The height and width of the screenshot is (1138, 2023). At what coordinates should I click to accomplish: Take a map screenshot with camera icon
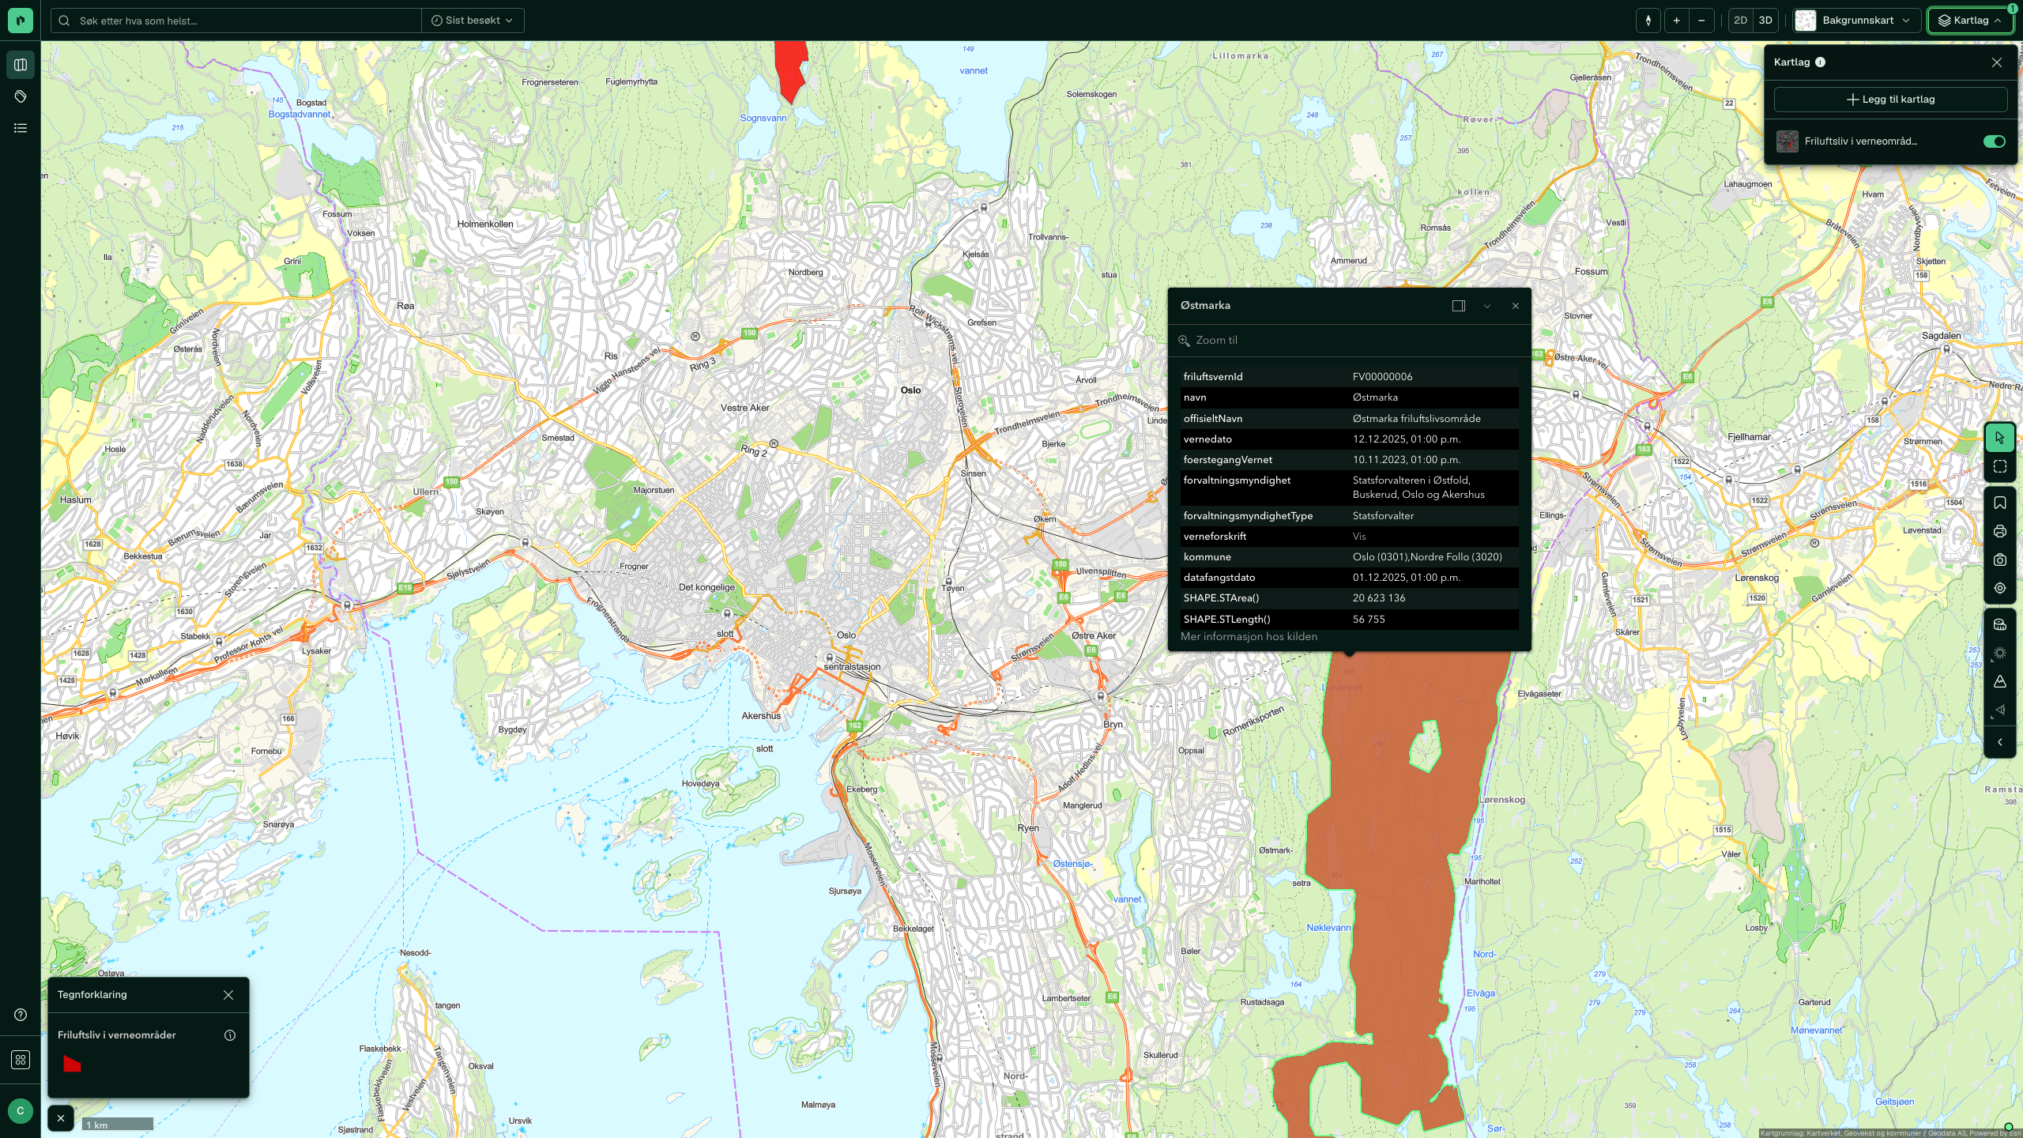point(2000,560)
